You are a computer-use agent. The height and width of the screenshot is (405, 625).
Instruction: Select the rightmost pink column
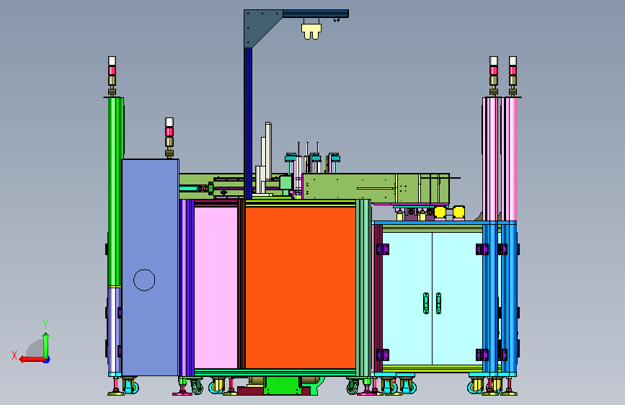click(510, 159)
